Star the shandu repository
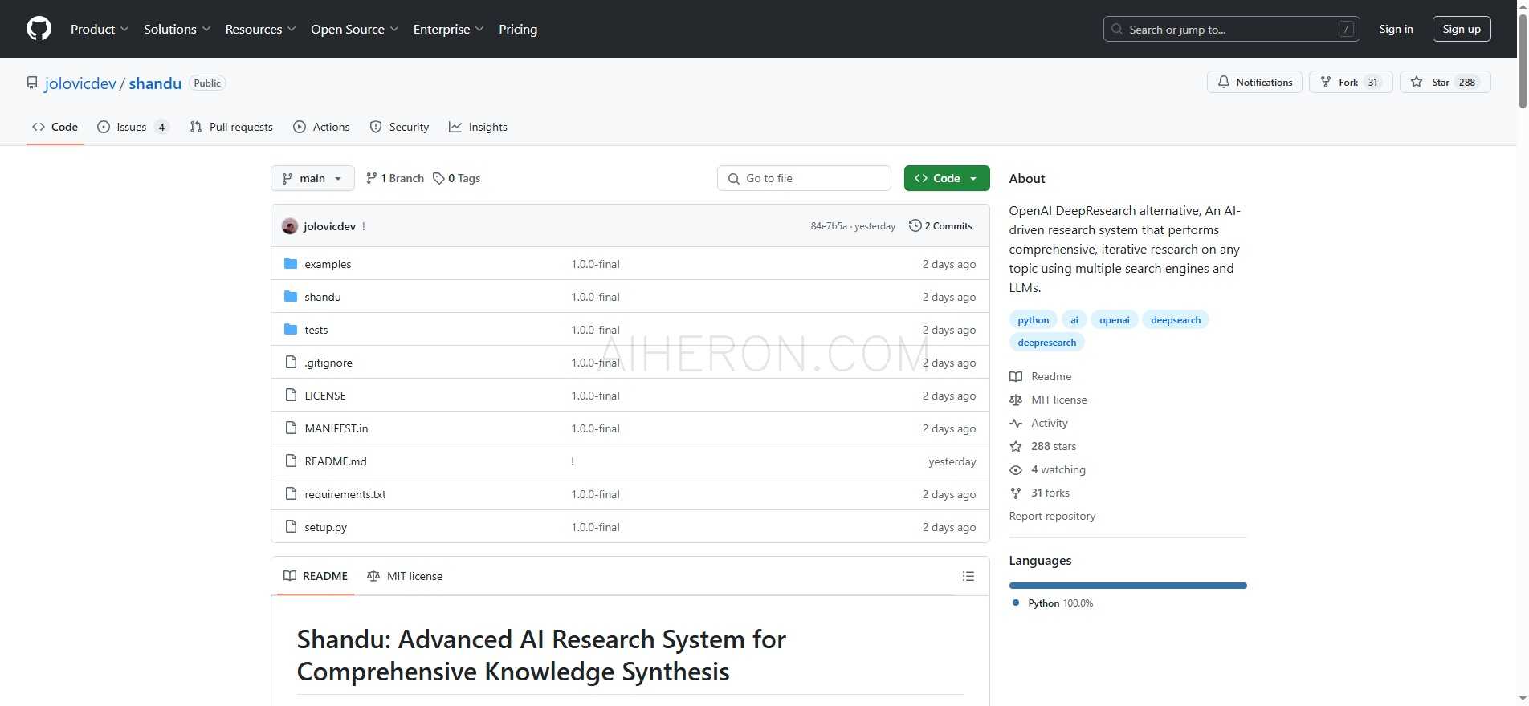Screen dimensions: 1529x706 tap(1445, 82)
